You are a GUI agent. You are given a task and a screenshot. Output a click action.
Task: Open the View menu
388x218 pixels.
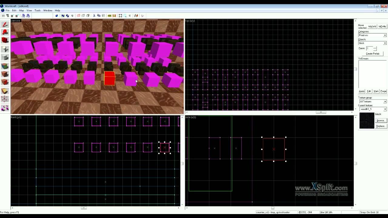coord(29,10)
